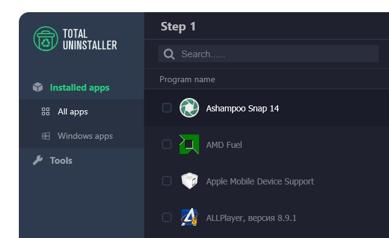Select the ALLPlayer, версия 8.9.1 text
389x238 pixels.
click(251, 218)
